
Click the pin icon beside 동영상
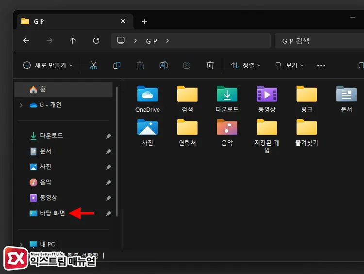click(108, 198)
